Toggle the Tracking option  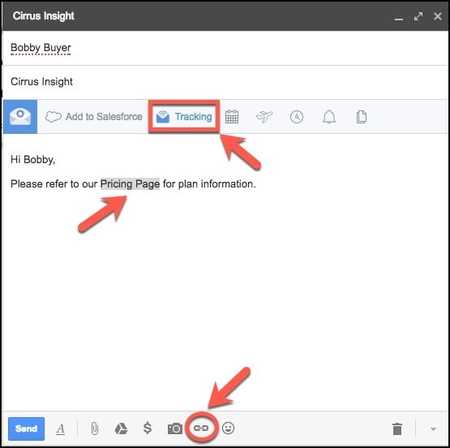click(x=184, y=117)
